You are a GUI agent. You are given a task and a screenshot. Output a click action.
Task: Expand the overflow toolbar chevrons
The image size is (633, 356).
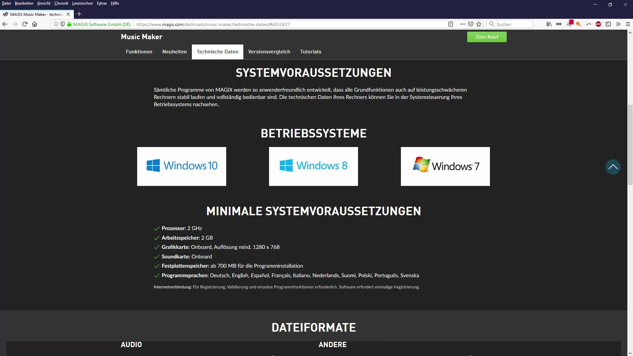pos(618,24)
